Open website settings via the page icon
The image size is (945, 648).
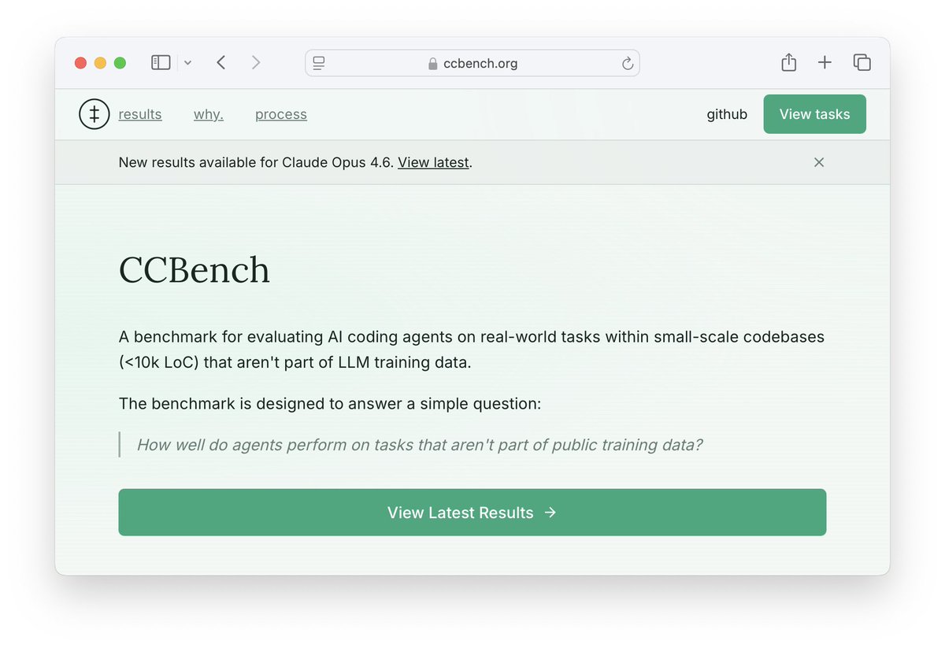click(x=320, y=63)
